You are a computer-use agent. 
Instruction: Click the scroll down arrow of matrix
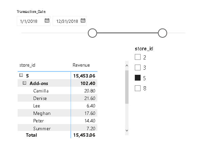point(127,131)
